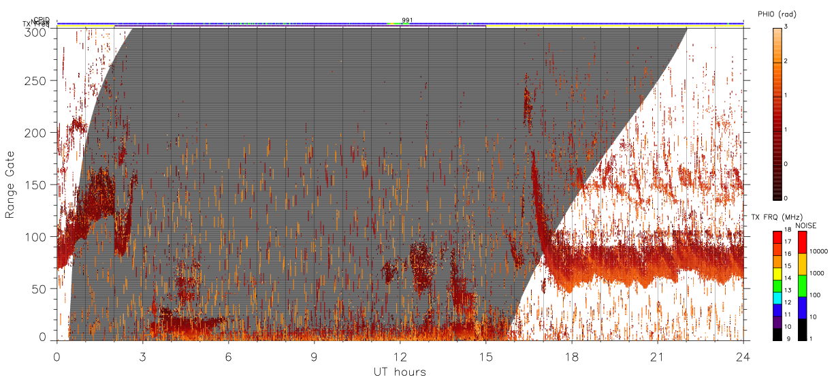Click the '3' label on the PHI0 scale

pyautogui.click(x=787, y=27)
